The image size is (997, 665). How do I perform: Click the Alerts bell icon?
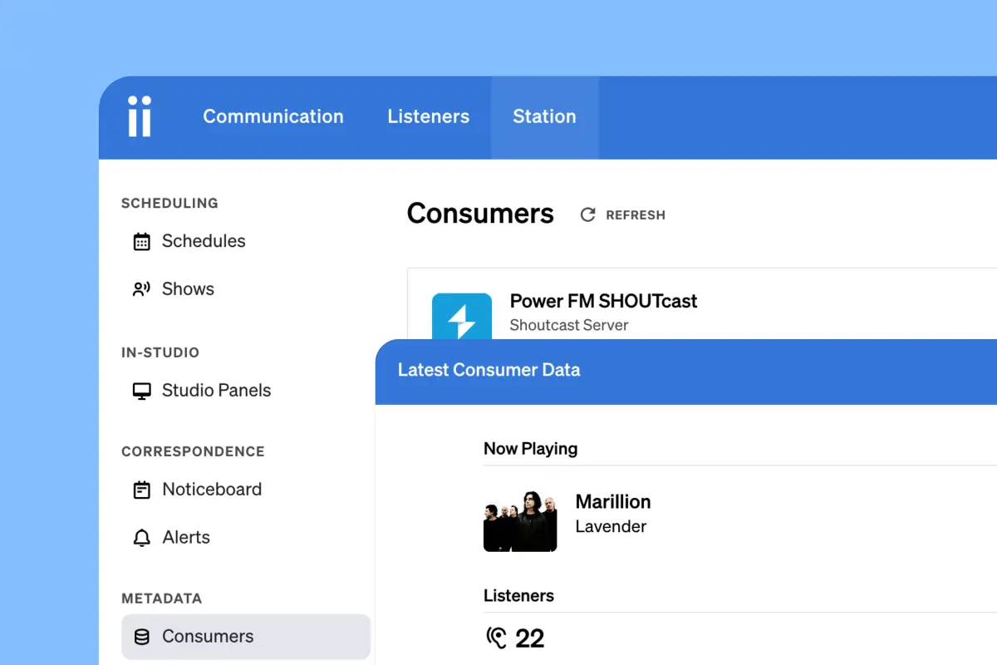click(142, 538)
